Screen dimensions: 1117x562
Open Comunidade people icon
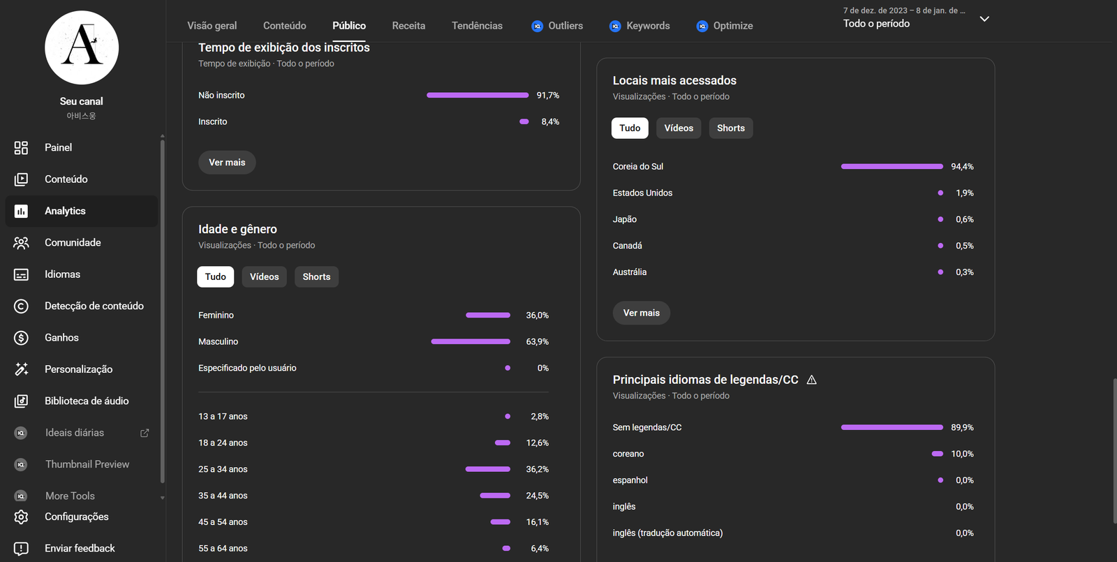pos(21,243)
